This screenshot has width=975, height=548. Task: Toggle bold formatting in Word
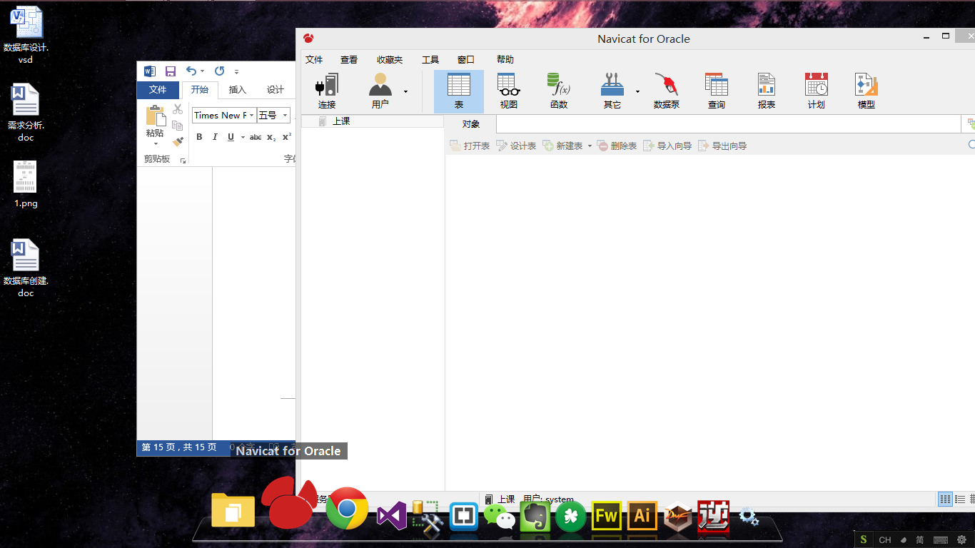(199, 137)
